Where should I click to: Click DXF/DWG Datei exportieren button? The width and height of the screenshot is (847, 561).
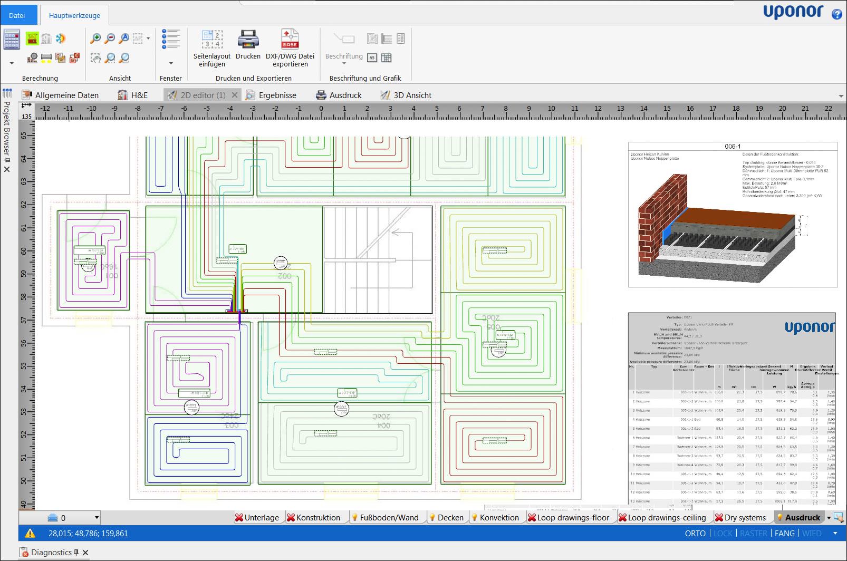(x=290, y=48)
